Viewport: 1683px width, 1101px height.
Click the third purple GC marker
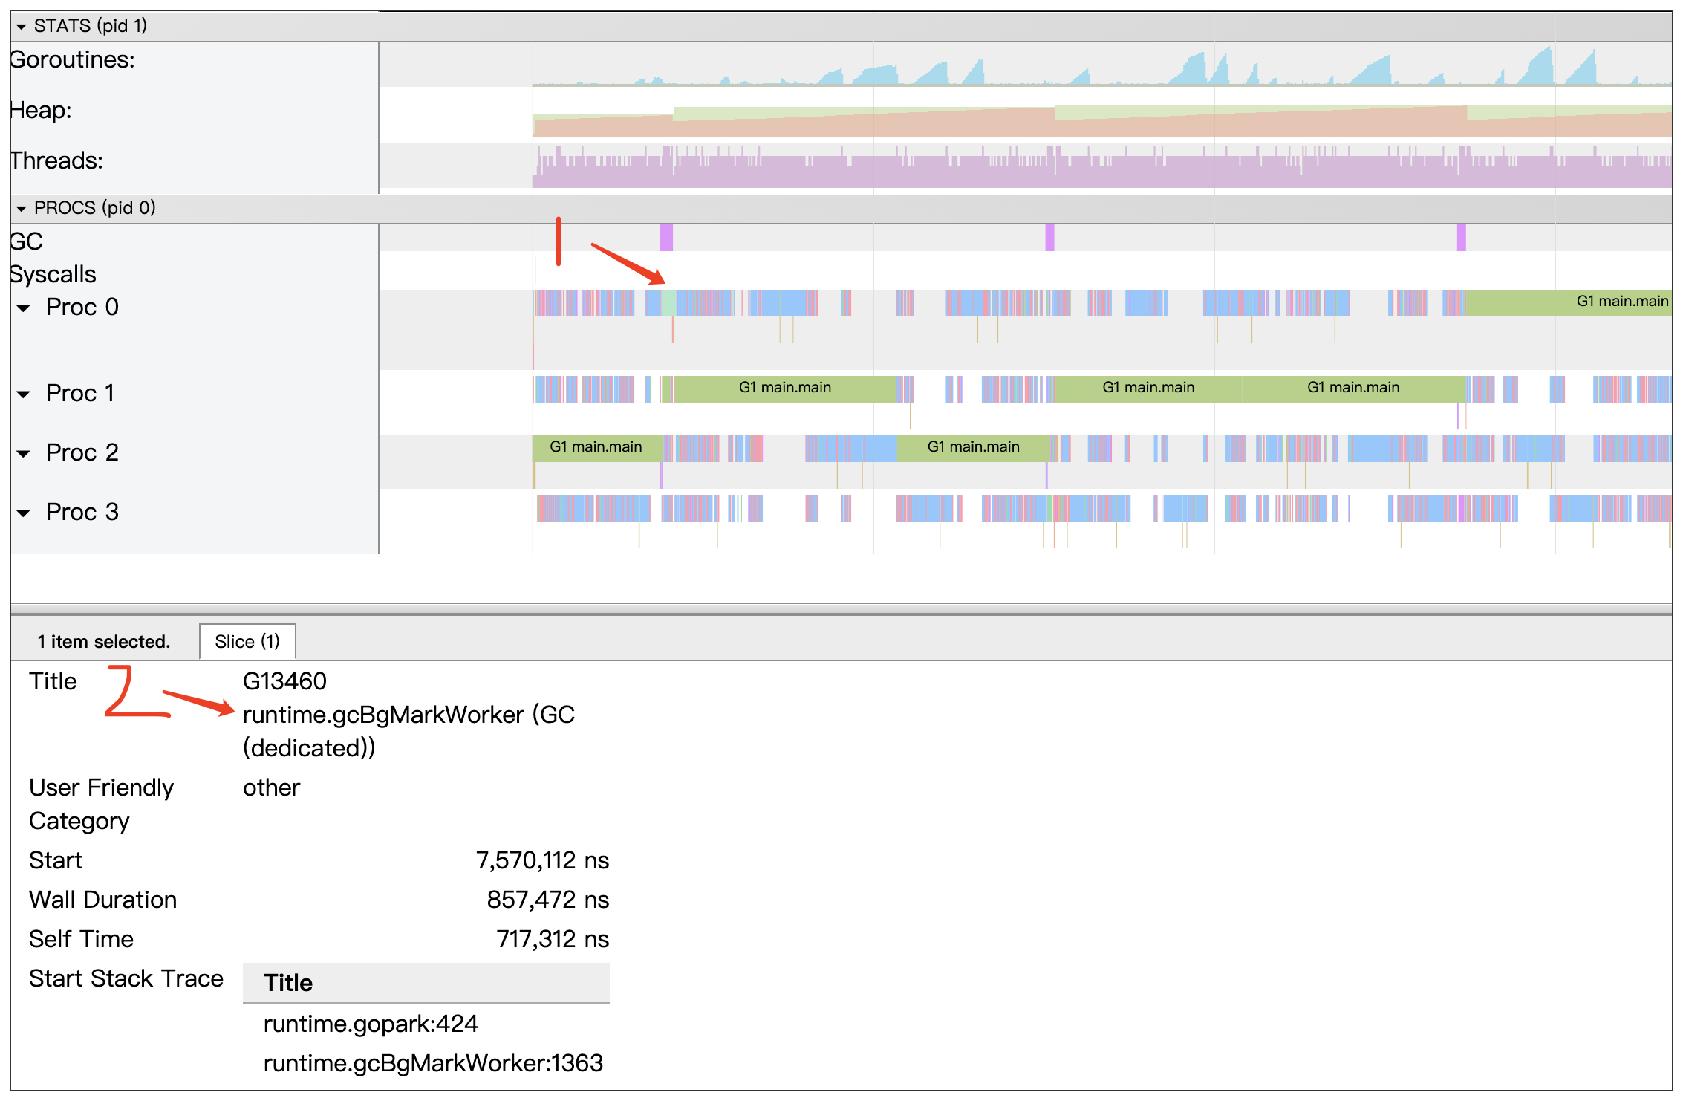pos(1461,238)
